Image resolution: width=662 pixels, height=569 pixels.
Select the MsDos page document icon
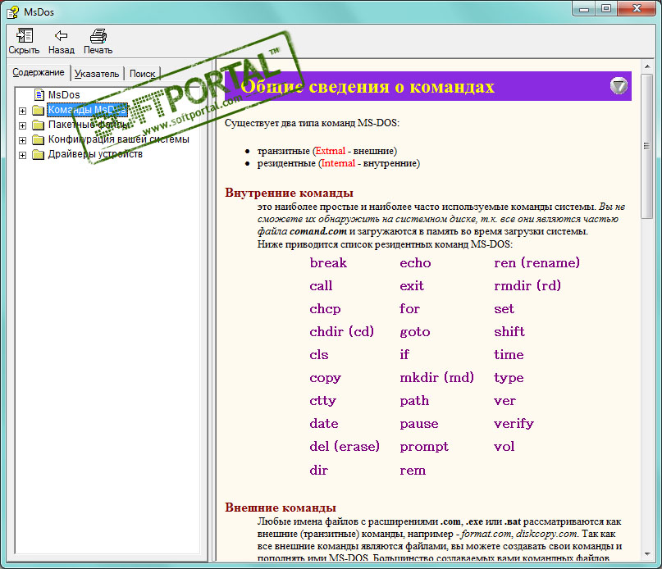[39, 94]
